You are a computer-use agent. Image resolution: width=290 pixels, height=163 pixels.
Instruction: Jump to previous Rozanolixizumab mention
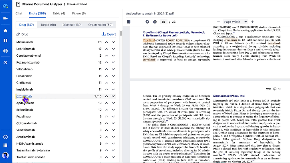click(107, 62)
